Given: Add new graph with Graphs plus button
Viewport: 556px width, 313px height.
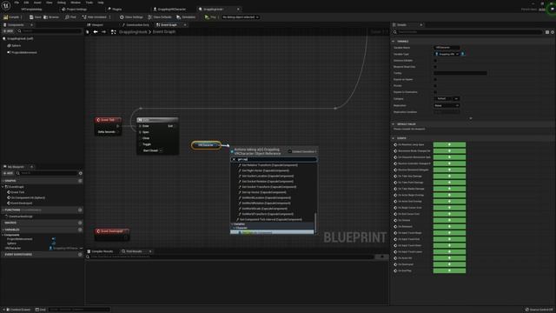Looking at the screenshot, I should [x=80, y=181].
